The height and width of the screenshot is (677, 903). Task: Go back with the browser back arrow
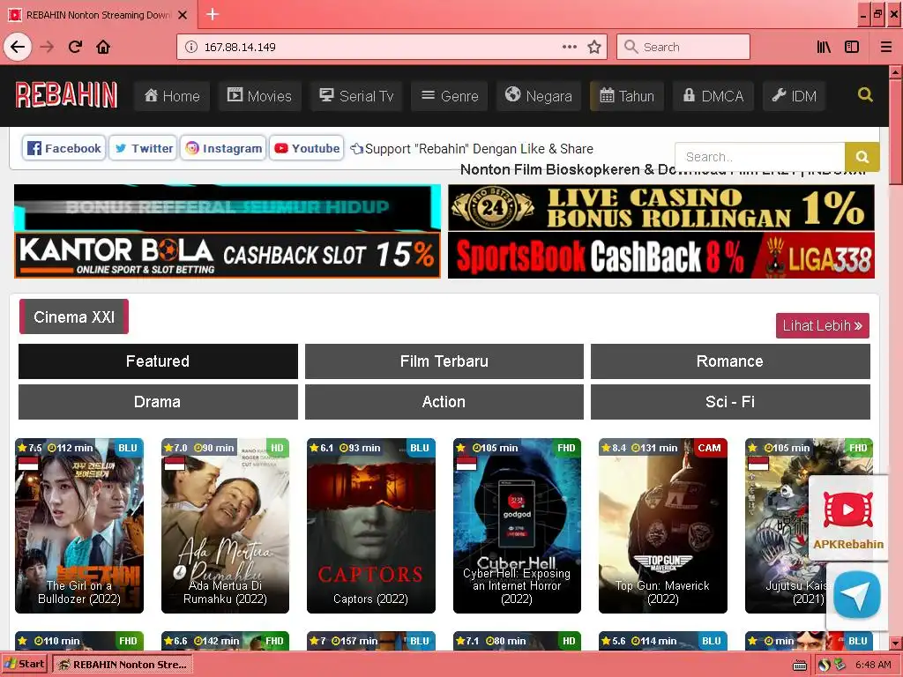tap(18, 47)
